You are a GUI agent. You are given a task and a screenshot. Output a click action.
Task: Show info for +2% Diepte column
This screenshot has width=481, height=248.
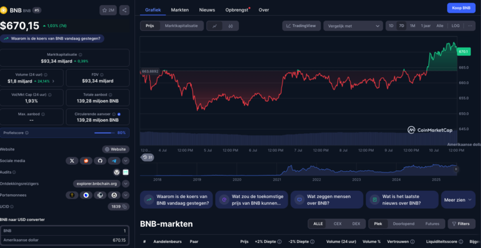click(279, 242)
